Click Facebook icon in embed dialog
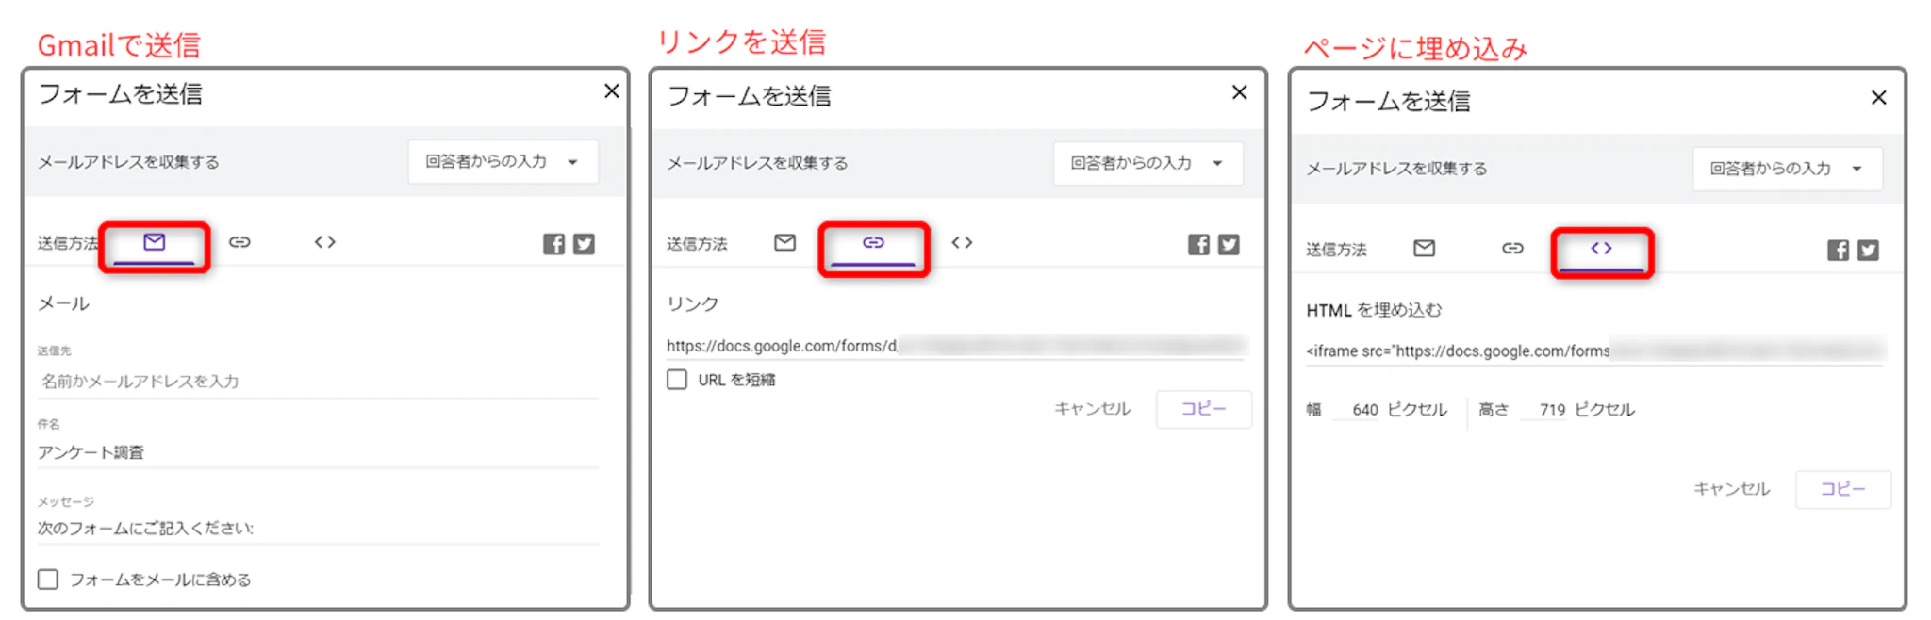The height and width of the screenshot is (620, 1931). 1838,250
